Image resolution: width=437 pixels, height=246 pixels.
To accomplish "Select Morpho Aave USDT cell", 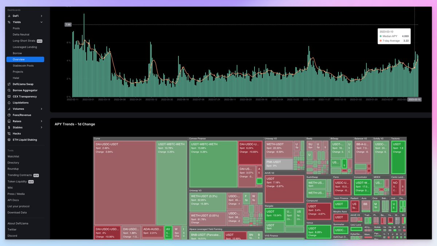I will pos(340,217).
